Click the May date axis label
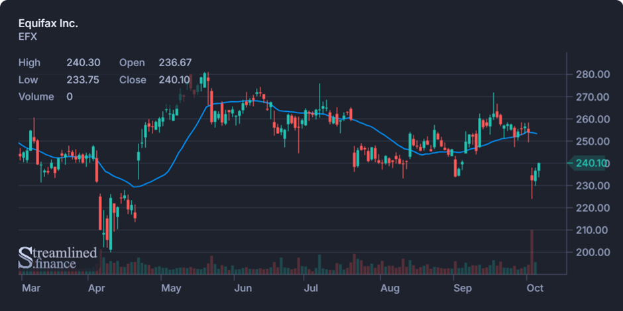 pyautogui.click(x=171, y=288)
